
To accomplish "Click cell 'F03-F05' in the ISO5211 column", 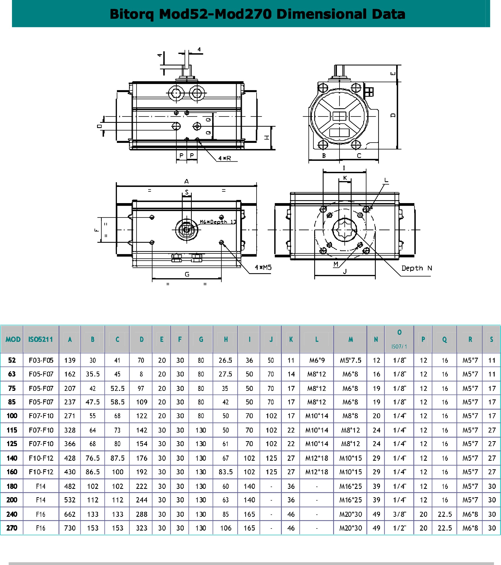I will 41,360.
